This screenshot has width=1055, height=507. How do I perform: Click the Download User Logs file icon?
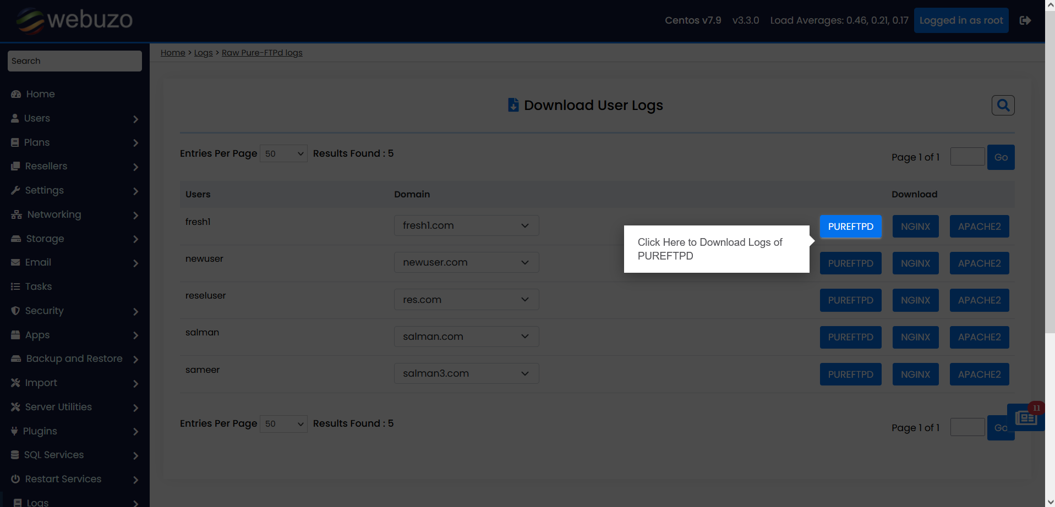[513, 105]
